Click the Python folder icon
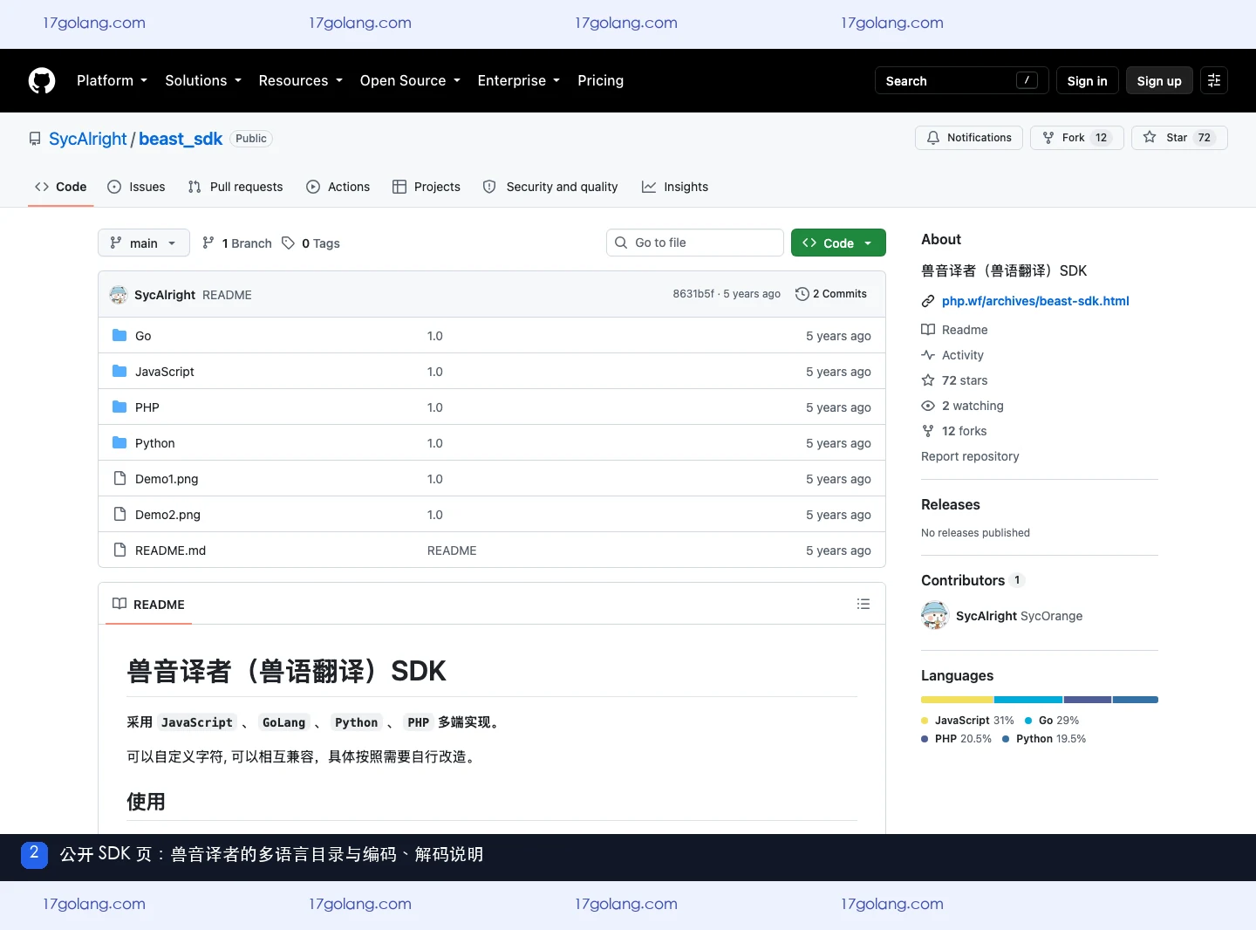Screen dimensions: 1256x930 [119, 442]
